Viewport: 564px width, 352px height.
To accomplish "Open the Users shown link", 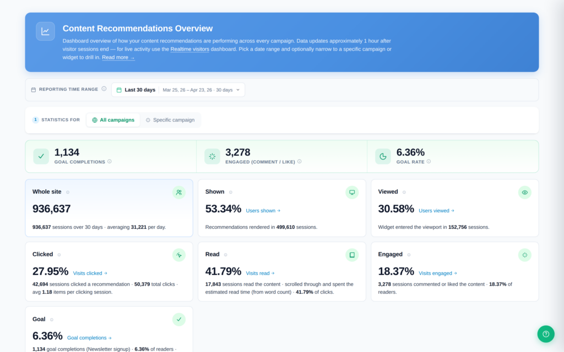I will click(263, 211).
